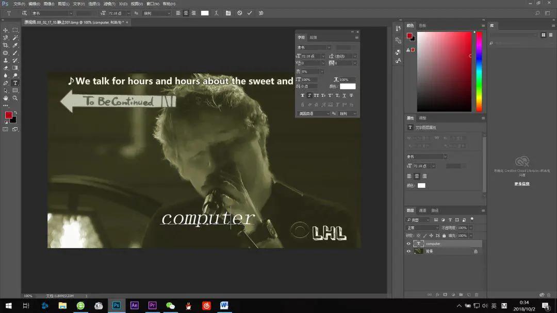Commit text edit with checkmark icon
This screenshot has height=313, width=557.
250,13
